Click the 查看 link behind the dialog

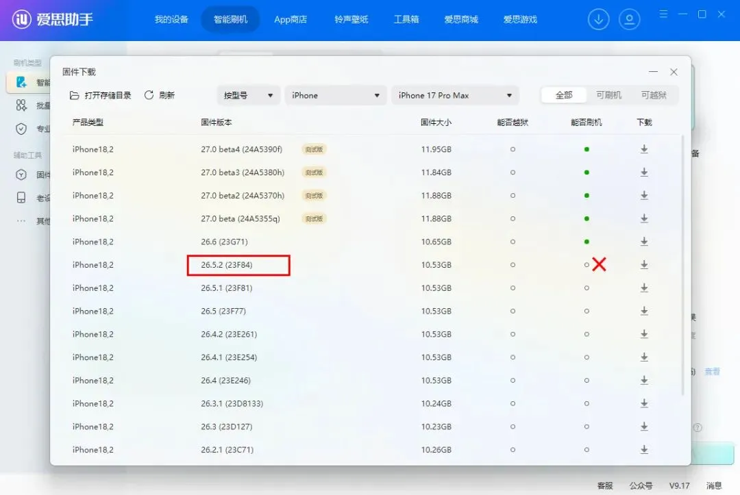click(x=712, y=372)
